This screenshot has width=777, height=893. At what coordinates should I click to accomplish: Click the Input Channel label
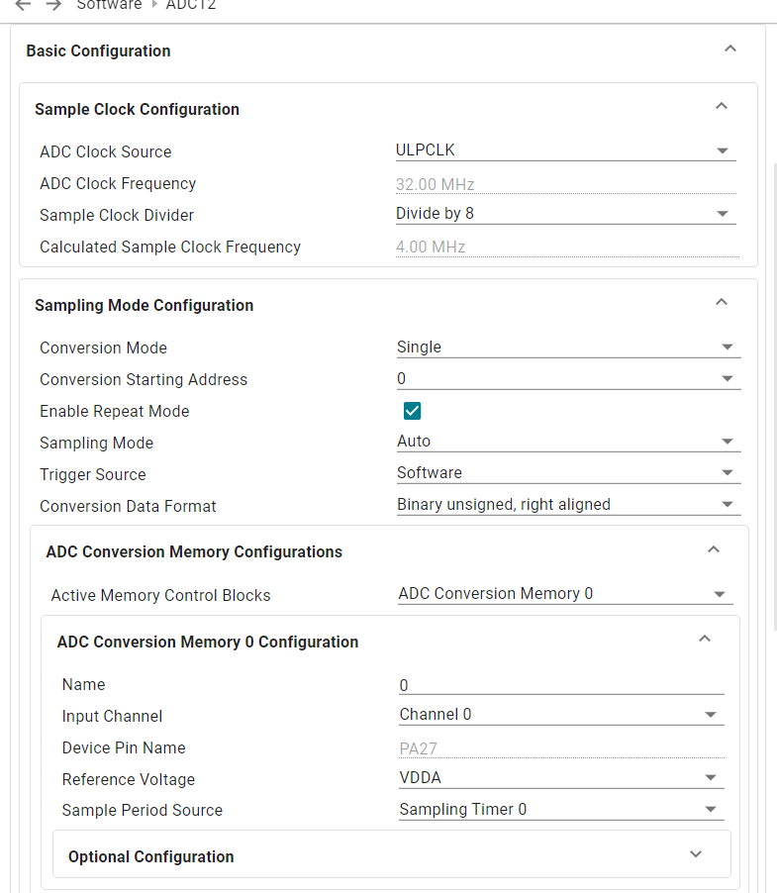point(112,717)
